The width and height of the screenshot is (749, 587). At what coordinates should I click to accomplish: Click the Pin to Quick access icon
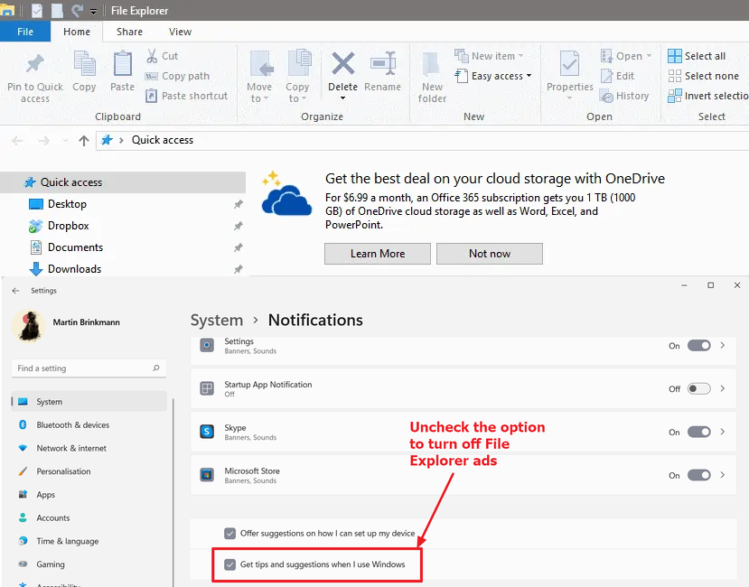pos(35,65)
